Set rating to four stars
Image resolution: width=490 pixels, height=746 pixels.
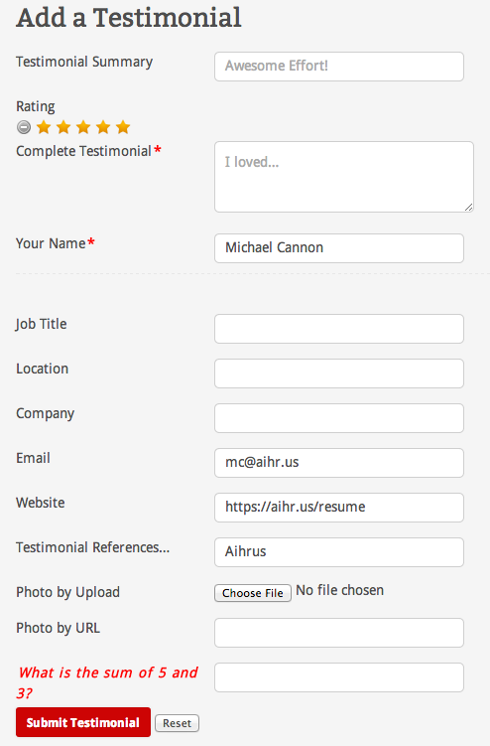(103, 127)
